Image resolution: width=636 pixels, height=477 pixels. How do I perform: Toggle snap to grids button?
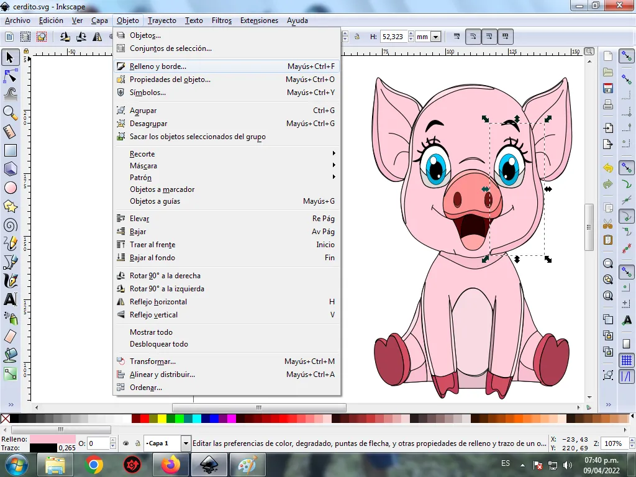click(627, 360)
